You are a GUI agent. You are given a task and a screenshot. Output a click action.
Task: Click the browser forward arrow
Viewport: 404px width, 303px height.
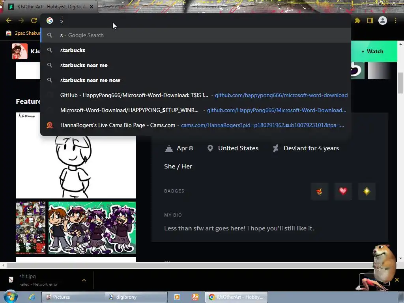pos(21,21)
